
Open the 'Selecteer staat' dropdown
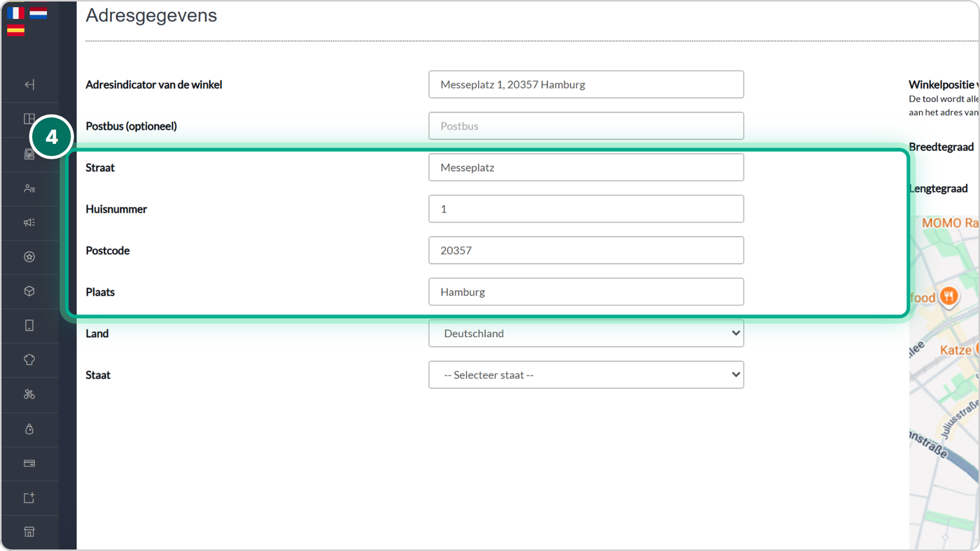pos(586,375)
